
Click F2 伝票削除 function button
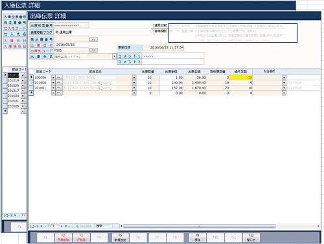[x=63, y=238]
